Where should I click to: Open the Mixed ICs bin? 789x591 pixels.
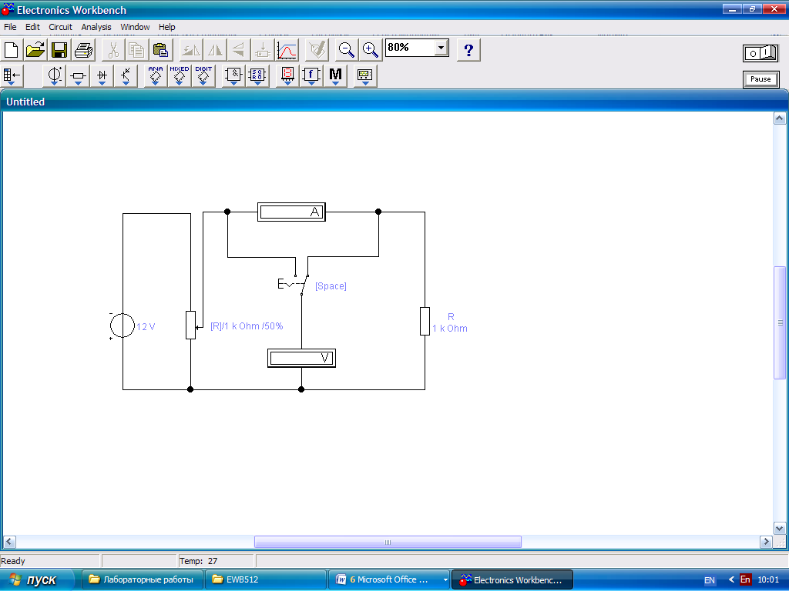[179, 76]
